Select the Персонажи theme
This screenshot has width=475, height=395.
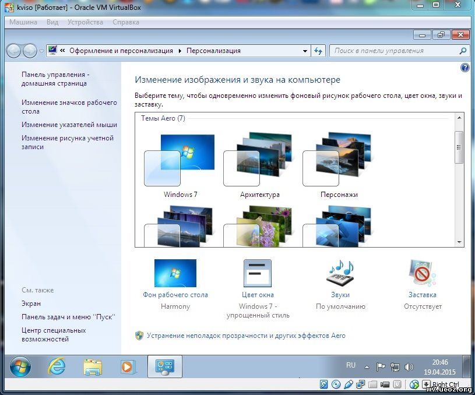(339, 165)
